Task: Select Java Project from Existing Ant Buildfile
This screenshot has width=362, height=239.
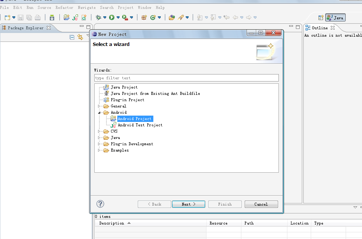Action: (x=155, y=94)
